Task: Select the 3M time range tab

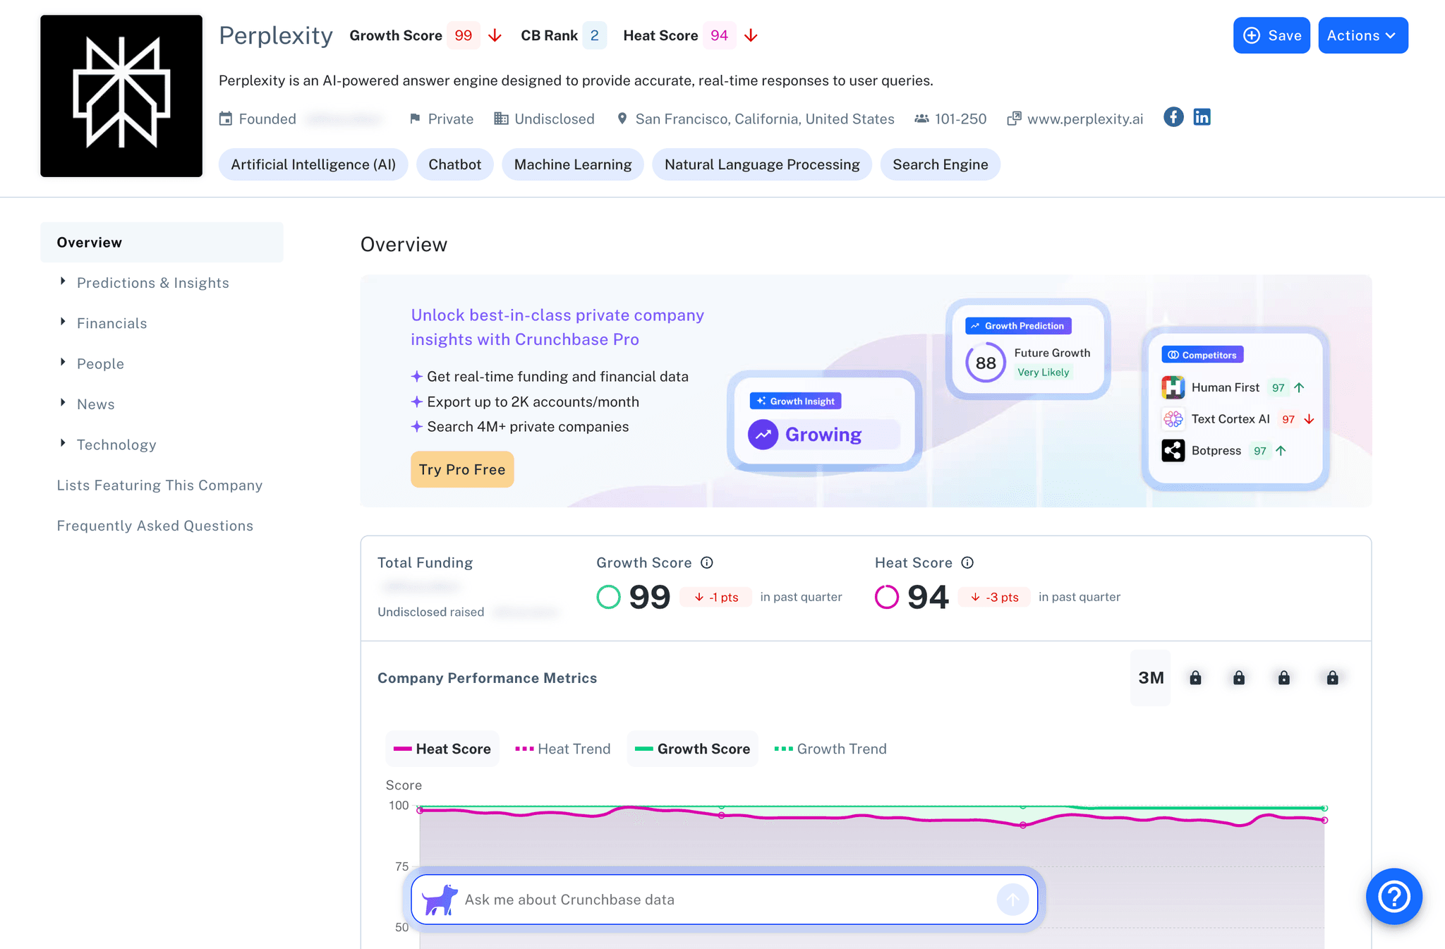Action: [x=1151, y=678]
